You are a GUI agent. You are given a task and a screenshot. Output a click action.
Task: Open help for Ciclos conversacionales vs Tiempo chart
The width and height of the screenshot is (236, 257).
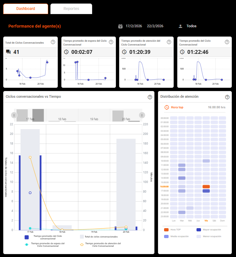pyautogui.click(x=150, y=97)
